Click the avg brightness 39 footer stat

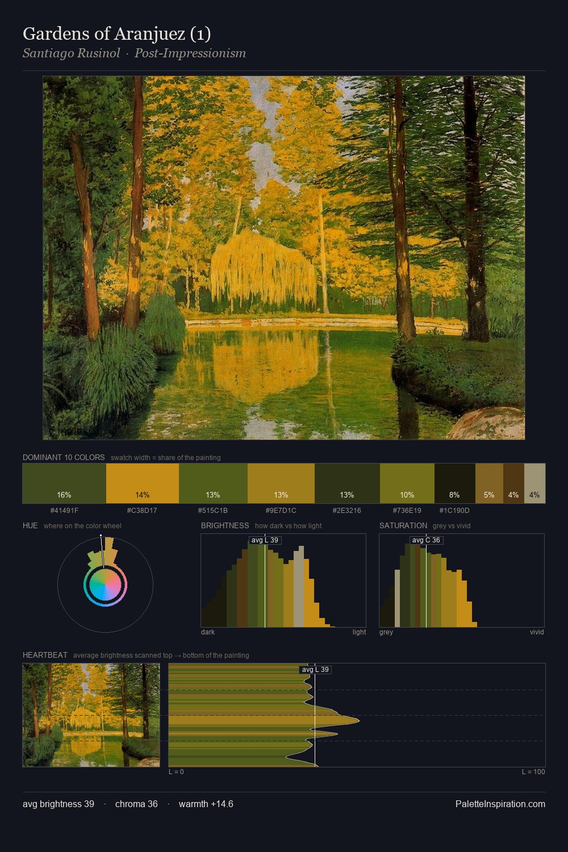[x=59, y=804]
